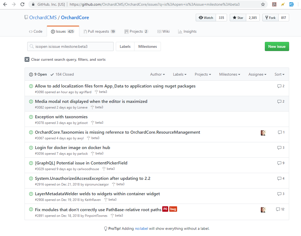Open comments on System.UnauthorizedAccessException issue

(x=281, y=178)
